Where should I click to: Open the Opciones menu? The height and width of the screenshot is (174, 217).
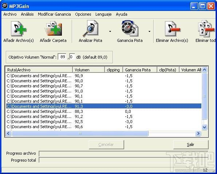(x=83, y=14)
